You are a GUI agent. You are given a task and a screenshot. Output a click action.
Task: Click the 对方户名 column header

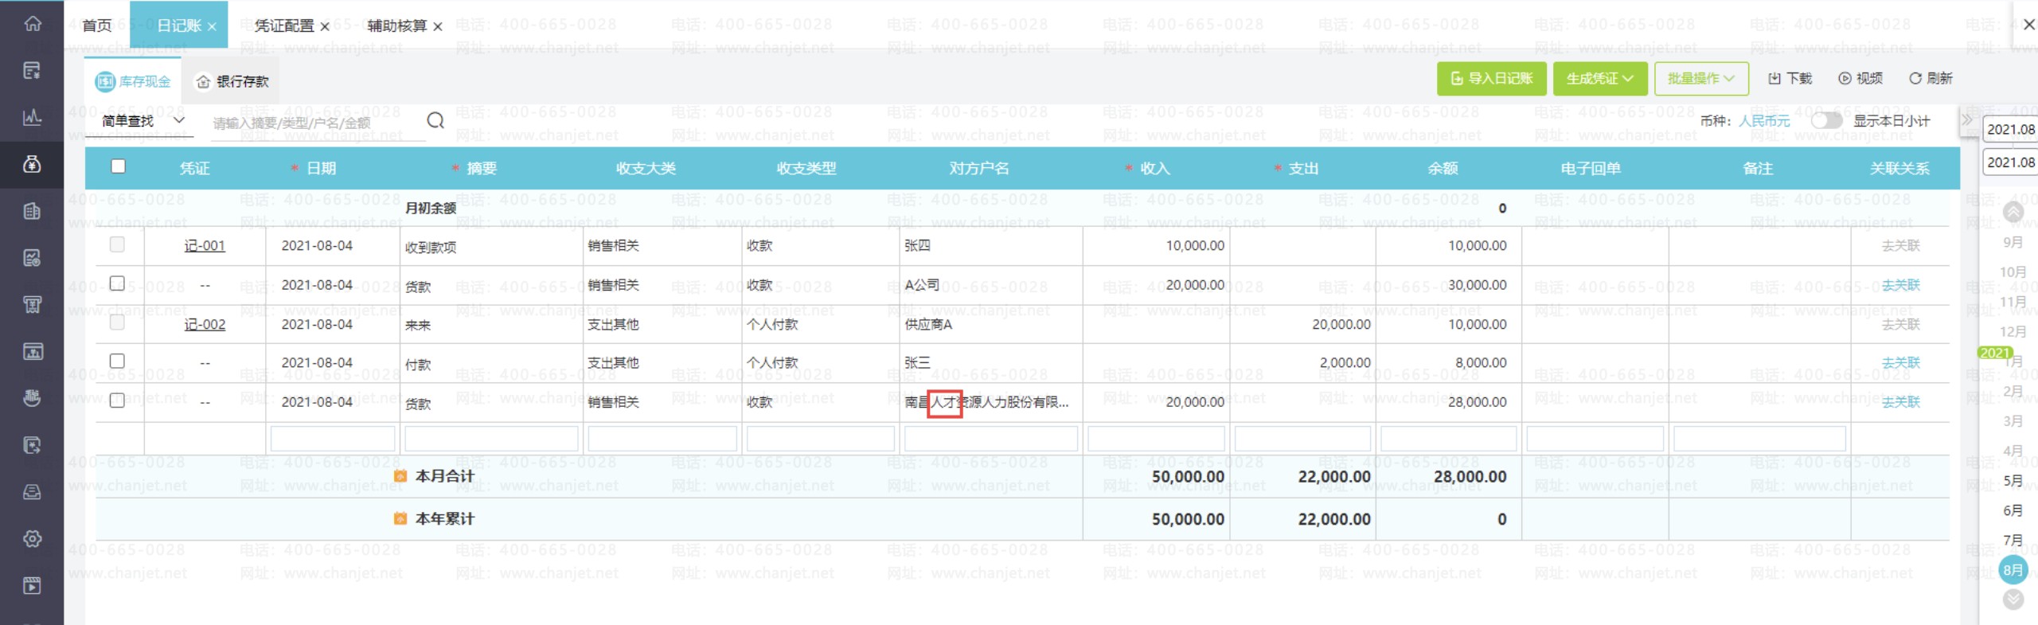[978, 168]
